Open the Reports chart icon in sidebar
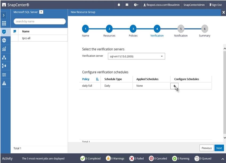226x163 pixels. [x=4, y=49]
